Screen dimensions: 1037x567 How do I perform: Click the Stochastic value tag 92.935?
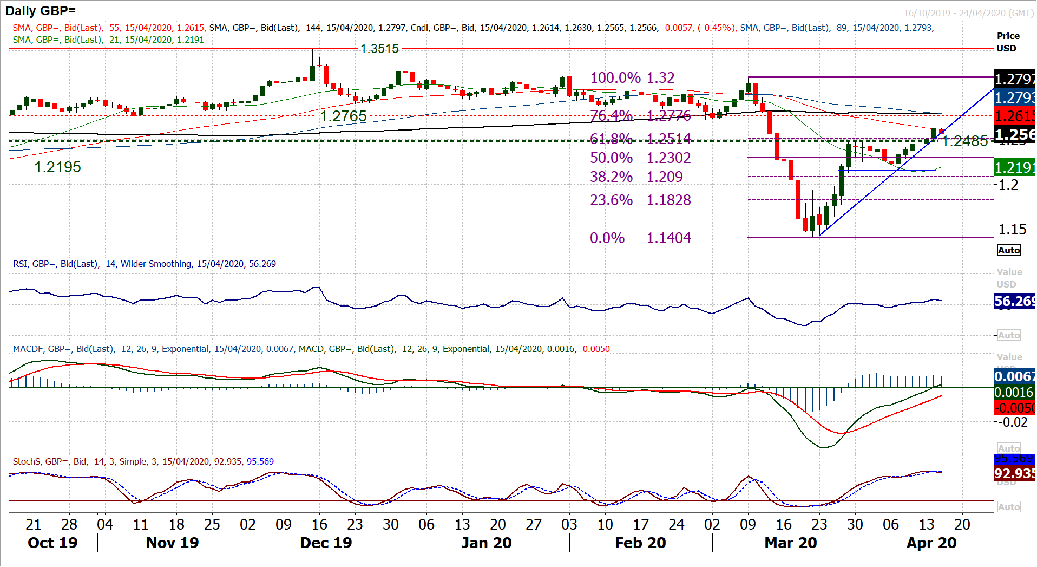pyautogui.click(x=1015, y=473)
